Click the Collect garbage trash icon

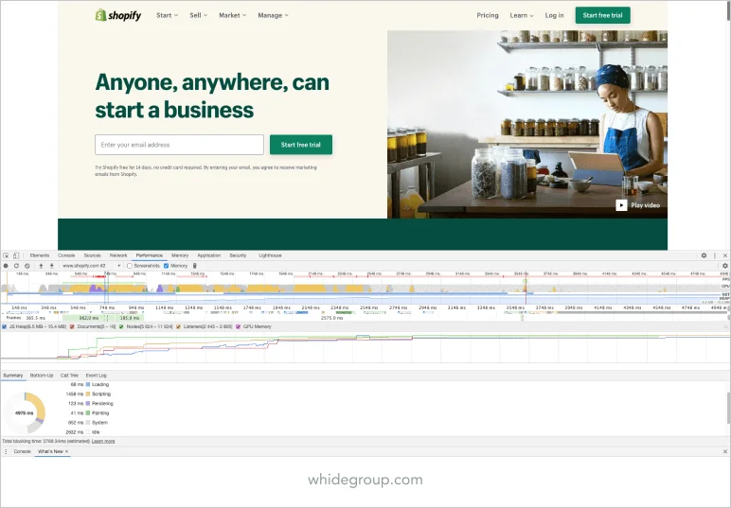tap(195, 266)
